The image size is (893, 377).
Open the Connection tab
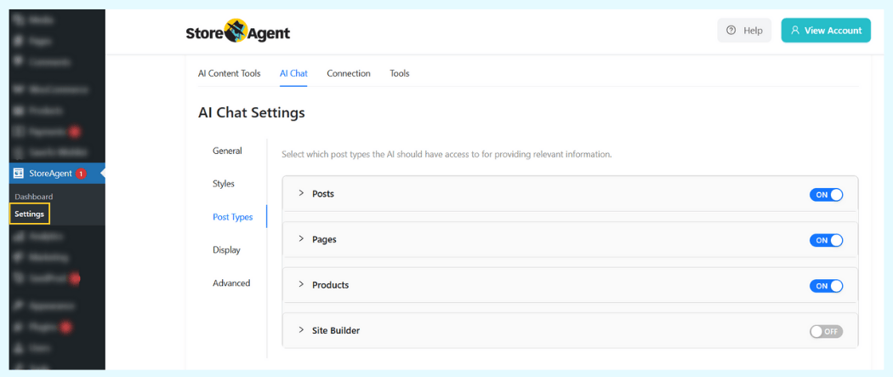349,73
